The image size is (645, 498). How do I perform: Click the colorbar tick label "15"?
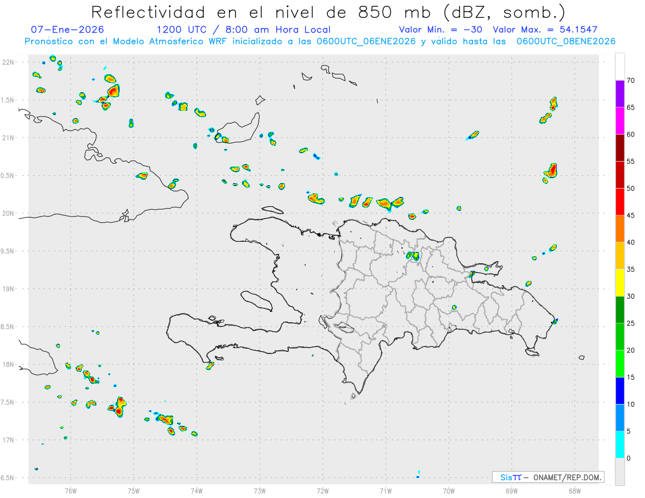point(631,378)
